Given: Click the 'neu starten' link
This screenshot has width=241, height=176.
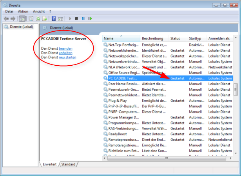Looking at the screenshot, I should [x=67, y=57].
